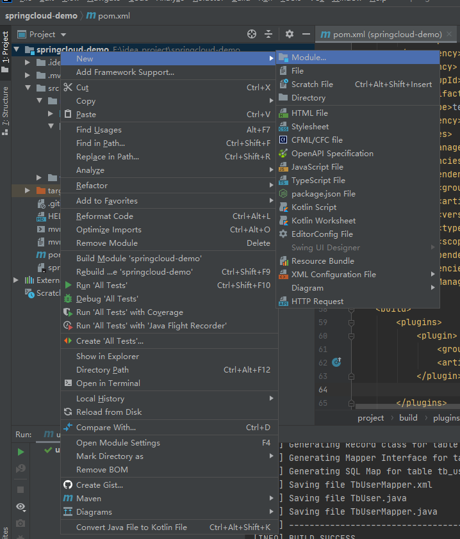
Task: Click the collapse all icon in Project panel
Action: click(268, 34)
